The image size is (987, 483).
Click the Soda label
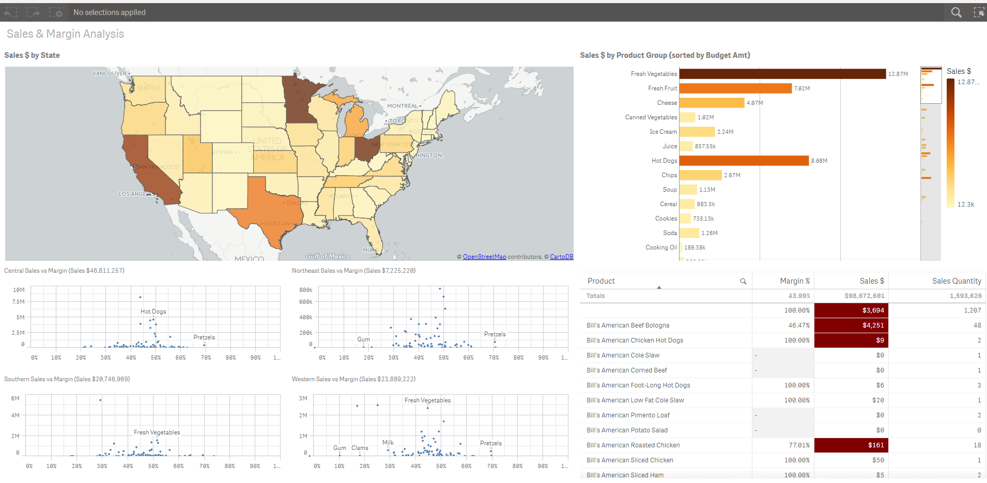click(x=670, y=233)
